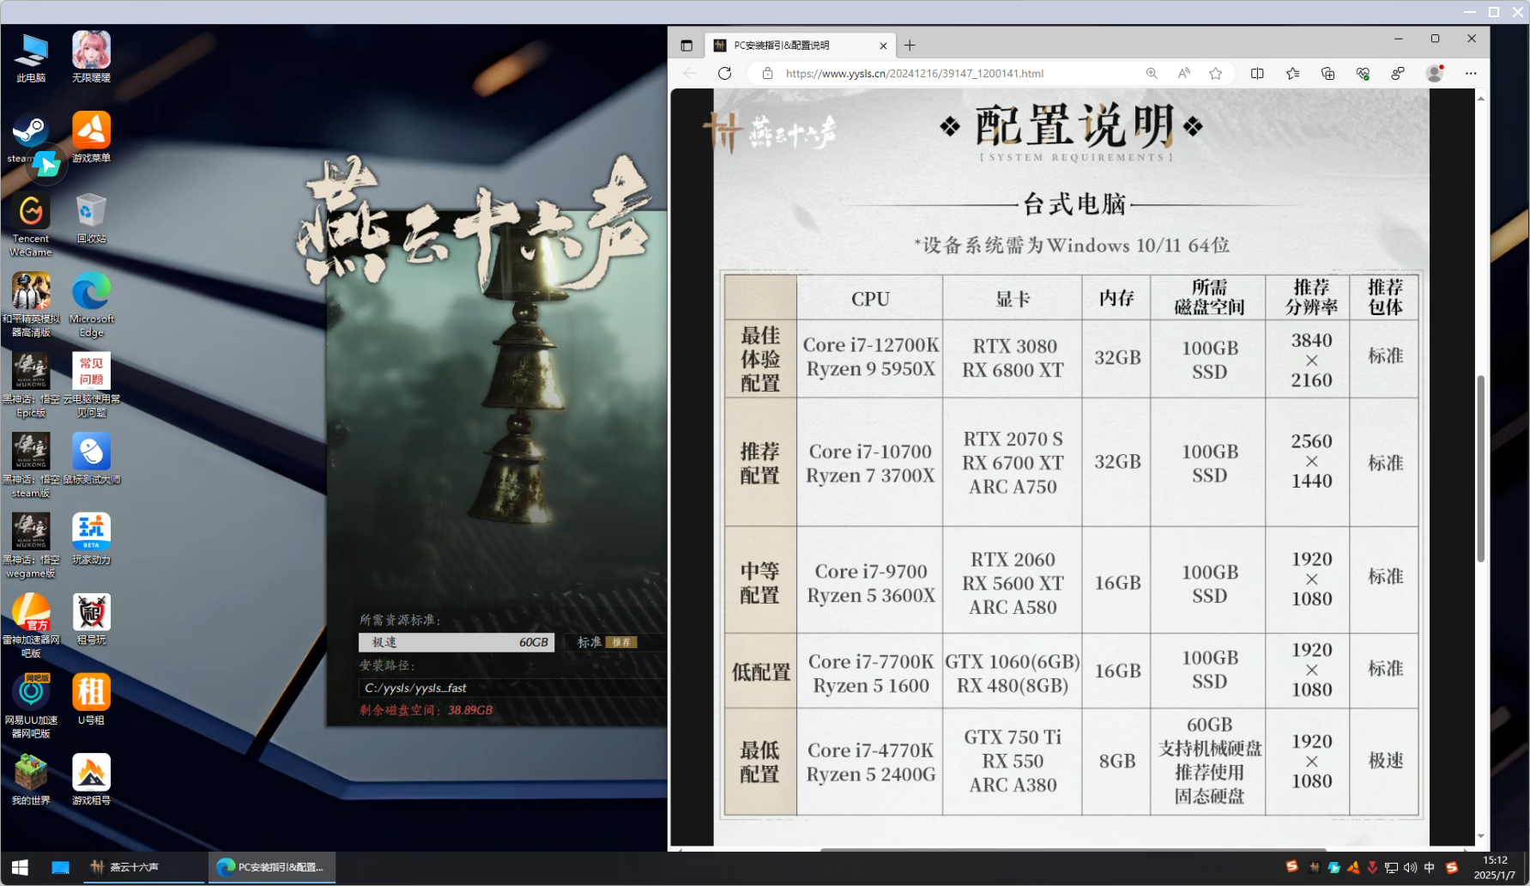Image resolution: width=1530 pixels, height=886 pixels.
Task: Click the 极速 package cell in table
Action: 1385,761
